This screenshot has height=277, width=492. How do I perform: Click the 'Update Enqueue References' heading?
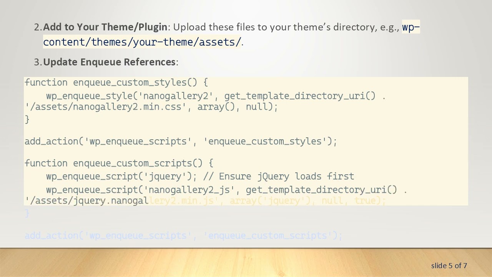tap(109, 62)
